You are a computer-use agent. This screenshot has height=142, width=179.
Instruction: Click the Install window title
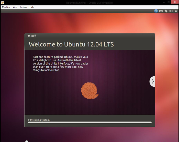(32, 36)
